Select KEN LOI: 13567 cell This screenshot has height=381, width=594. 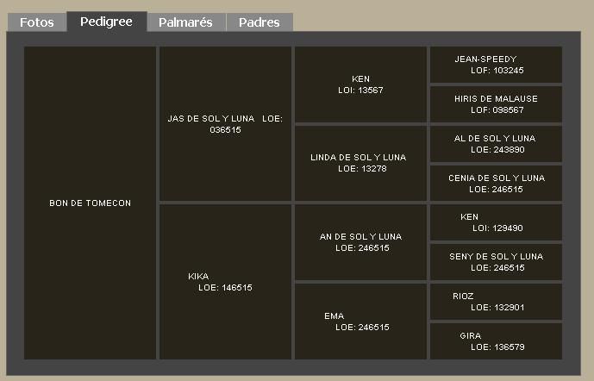click(x=360, y=84)
